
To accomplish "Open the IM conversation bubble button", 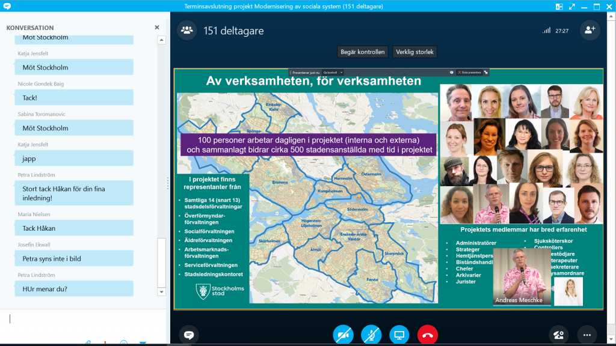I will coord(189,335).
